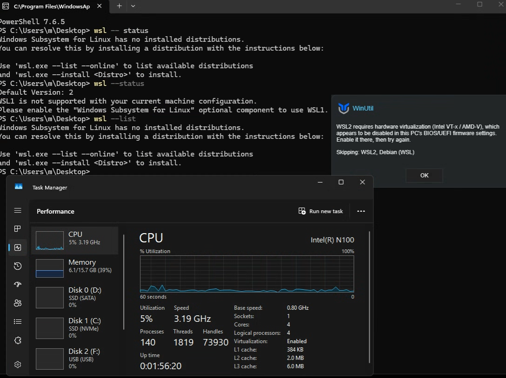Screen dimensions: 506x378
Task: Open Task Manager hamburger navigation menu
Action: click(18, 210)
